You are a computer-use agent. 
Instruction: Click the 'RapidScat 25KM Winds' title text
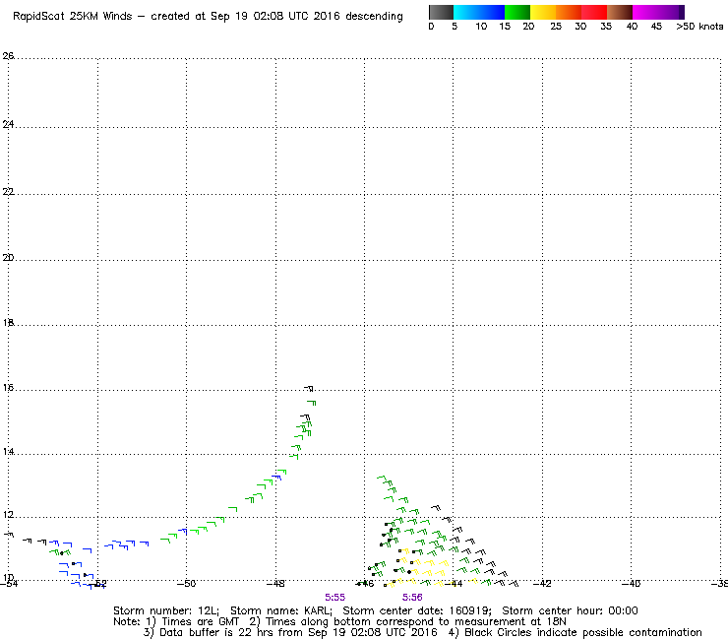pos(73,17)
